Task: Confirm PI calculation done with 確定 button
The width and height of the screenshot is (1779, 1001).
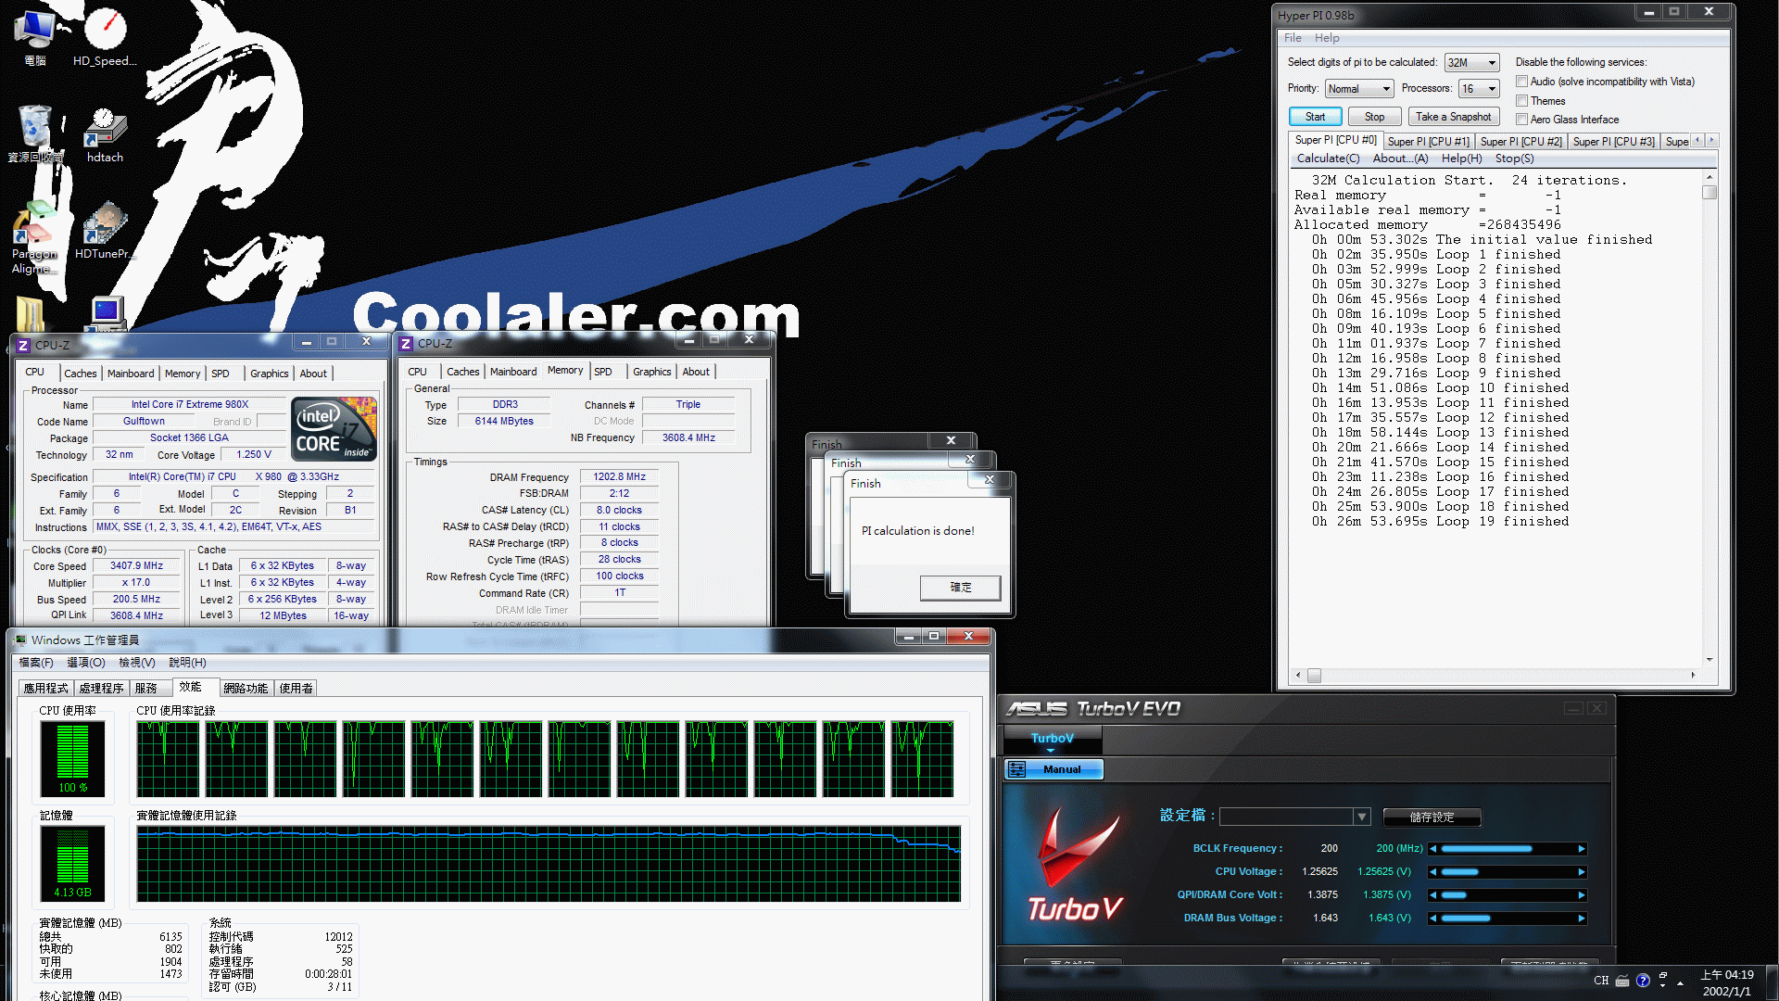Action: pyautogui.click(x=960, y=588)
